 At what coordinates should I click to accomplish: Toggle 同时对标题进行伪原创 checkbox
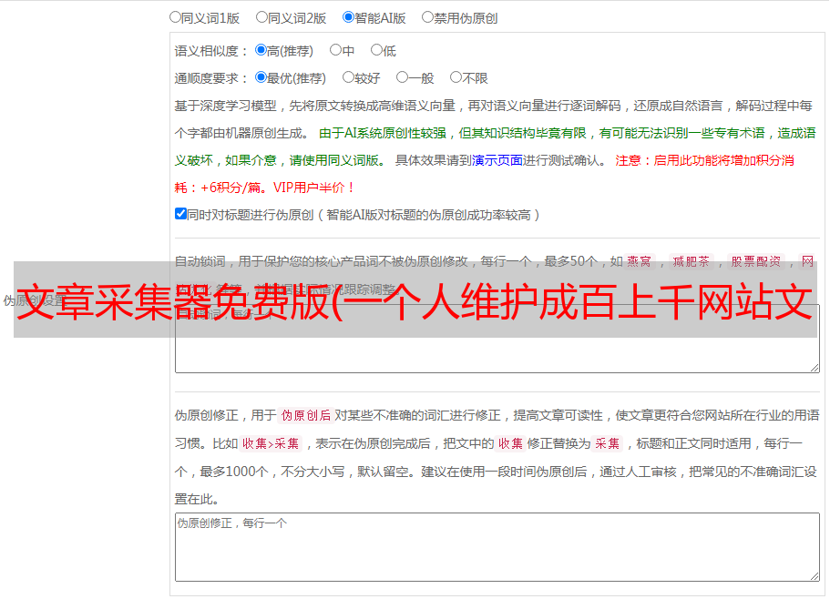(180, 214)
